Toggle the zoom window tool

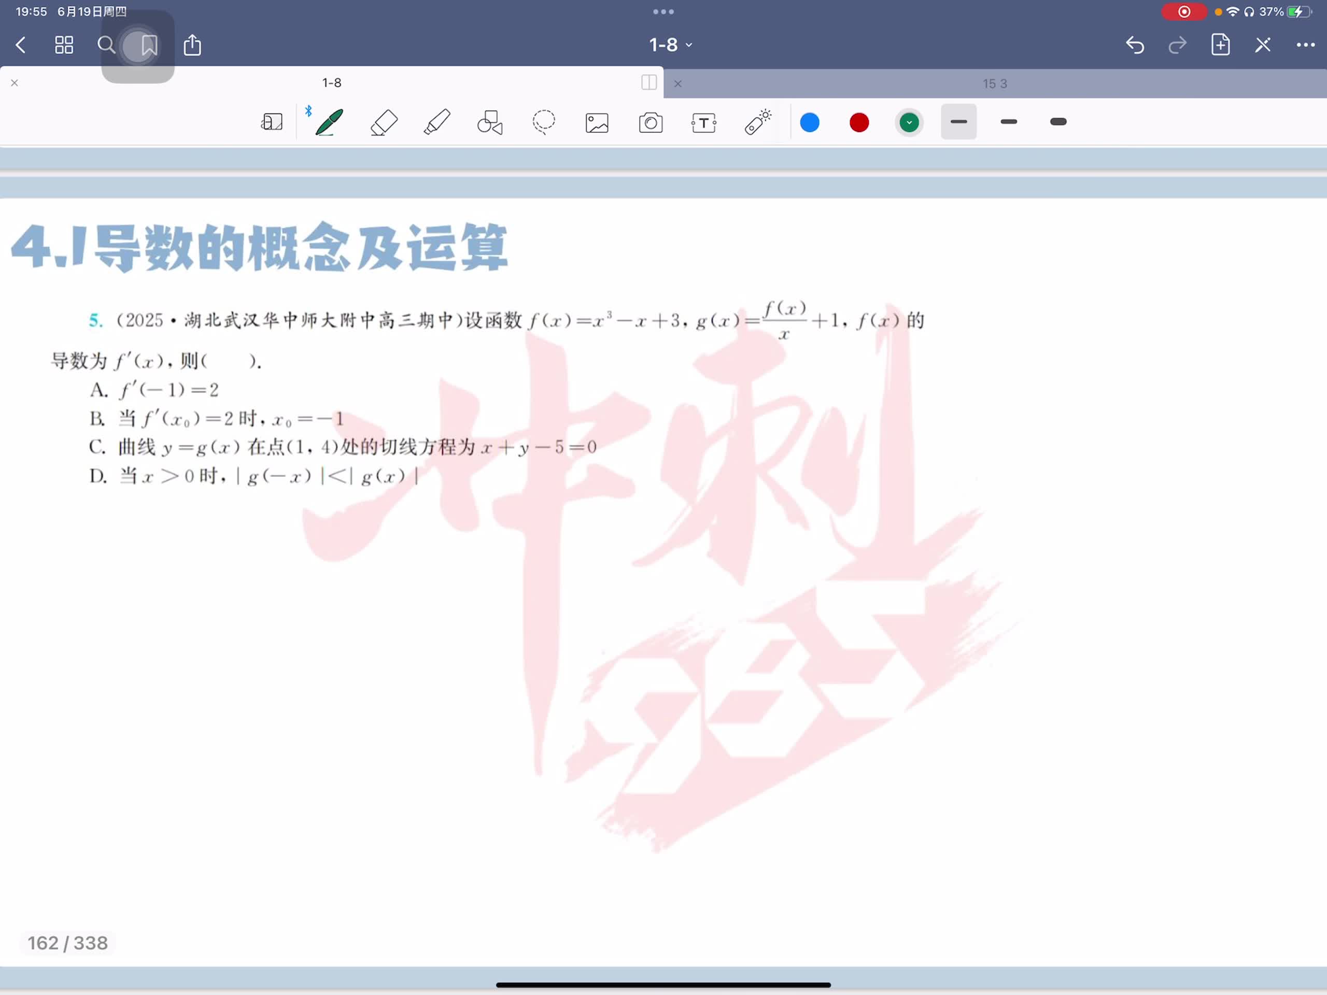point(272,122)
